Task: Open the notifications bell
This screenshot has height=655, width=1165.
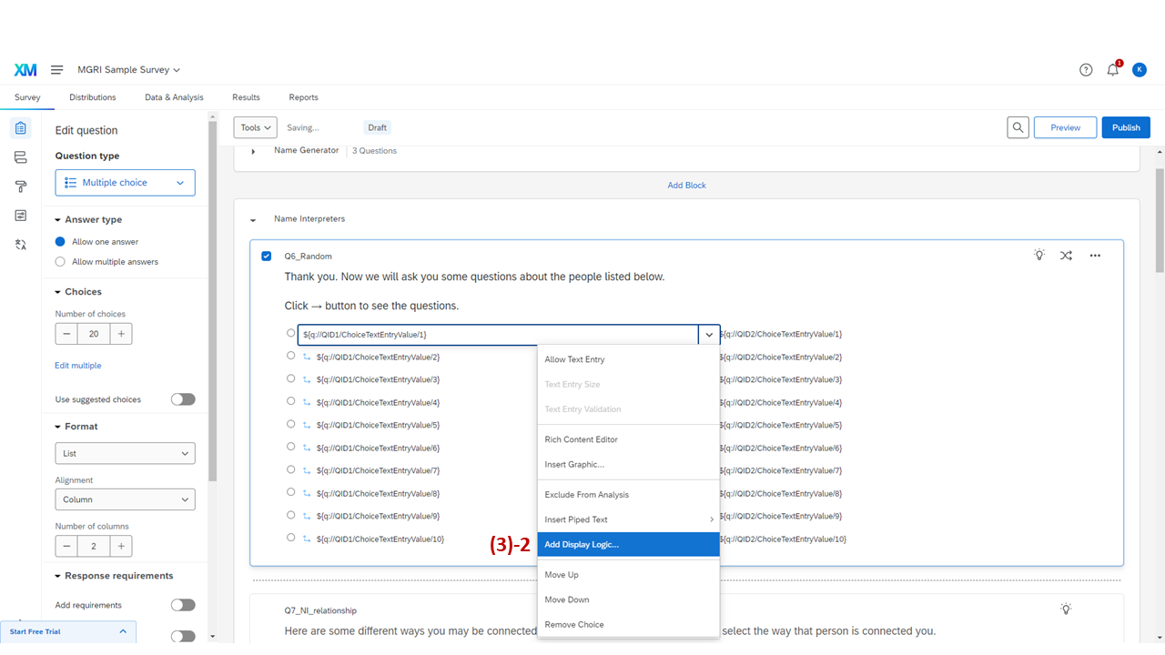Action: coord(1112,69)
